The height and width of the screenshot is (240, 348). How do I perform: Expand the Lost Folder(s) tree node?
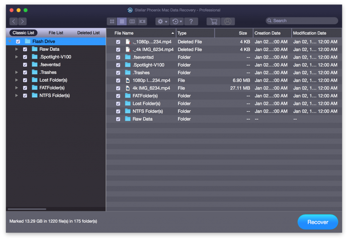pos(17,80)
